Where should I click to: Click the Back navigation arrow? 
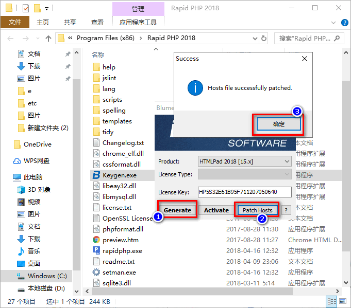point(10,39)
